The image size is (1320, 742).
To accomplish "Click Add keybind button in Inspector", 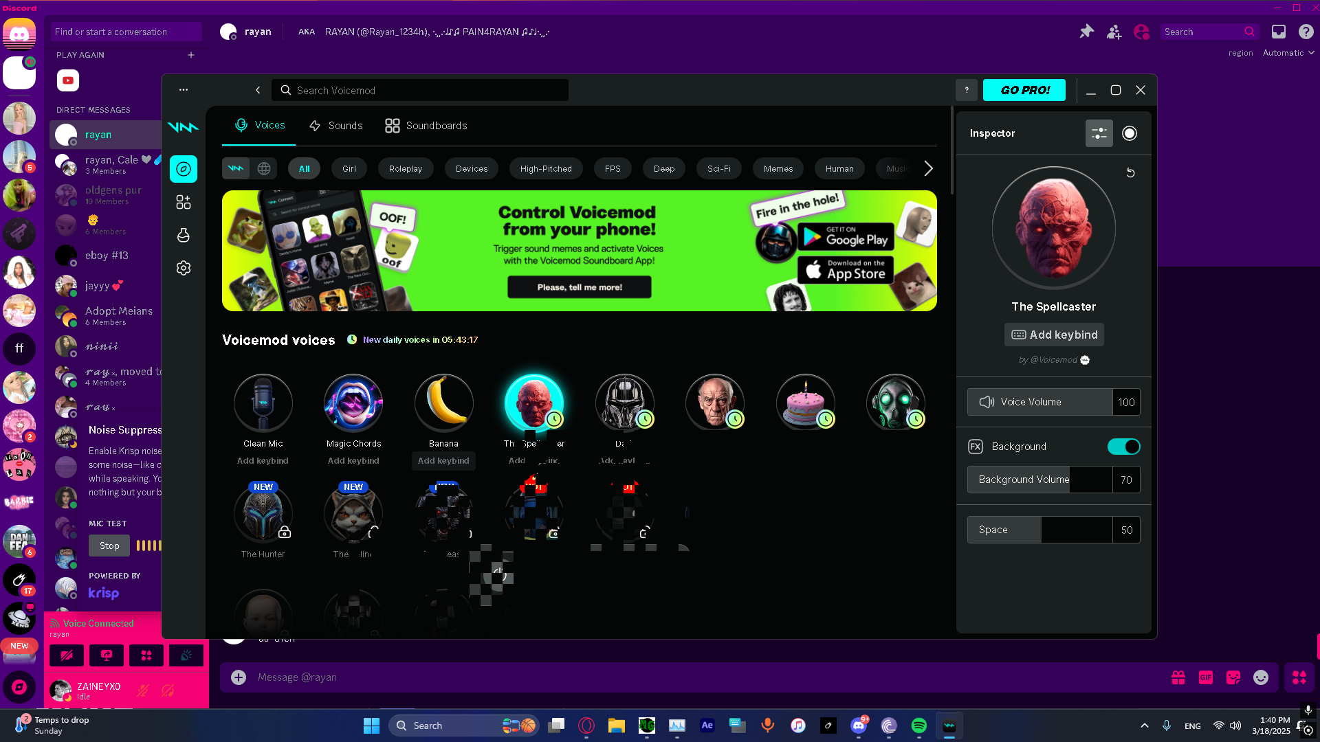I will tap(1054, 335).
